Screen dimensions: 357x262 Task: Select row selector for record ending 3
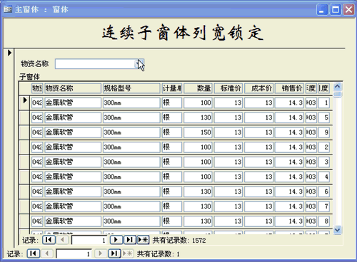click(25, 162)
